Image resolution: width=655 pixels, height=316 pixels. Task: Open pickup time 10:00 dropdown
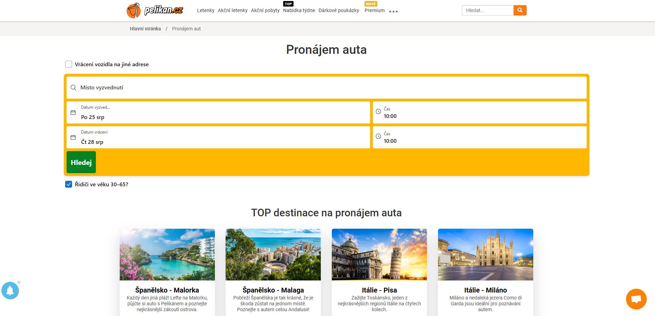tap(479, 112)
